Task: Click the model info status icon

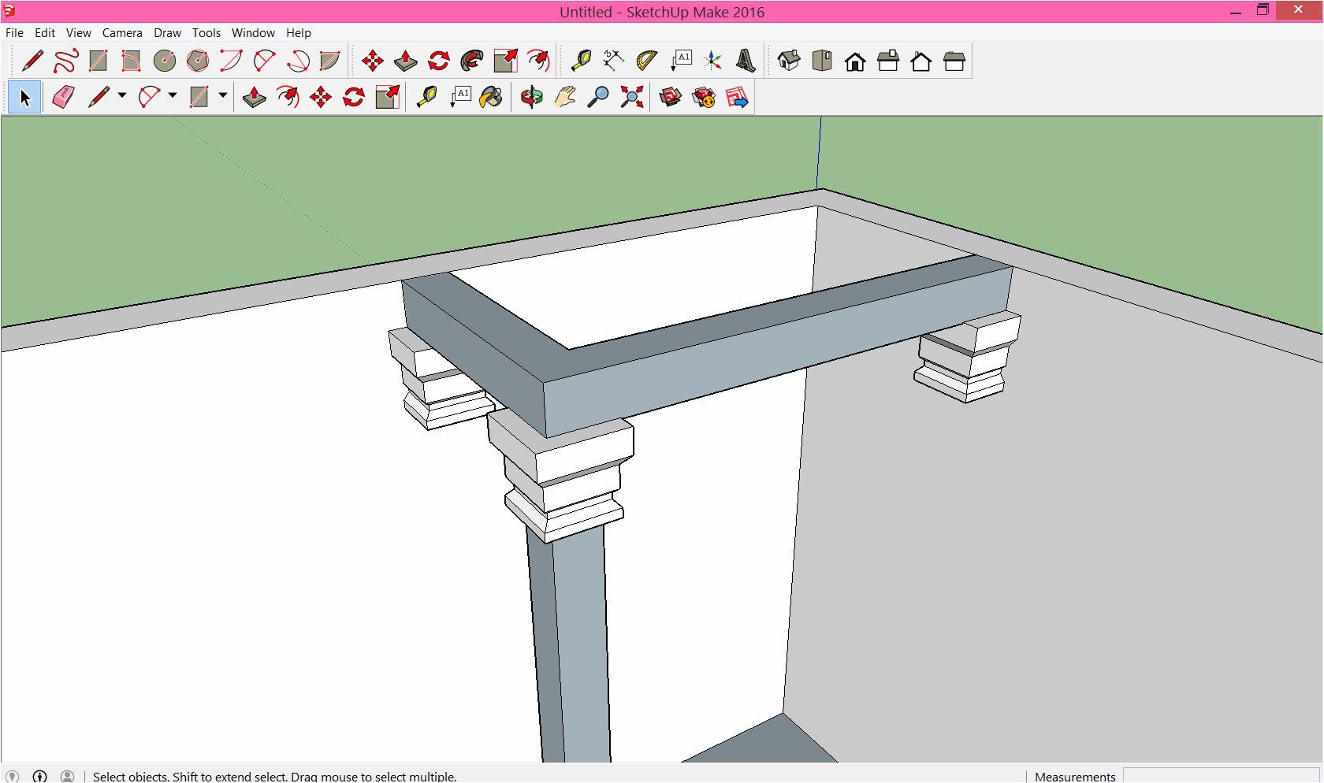Action: [x=40, y=776]
